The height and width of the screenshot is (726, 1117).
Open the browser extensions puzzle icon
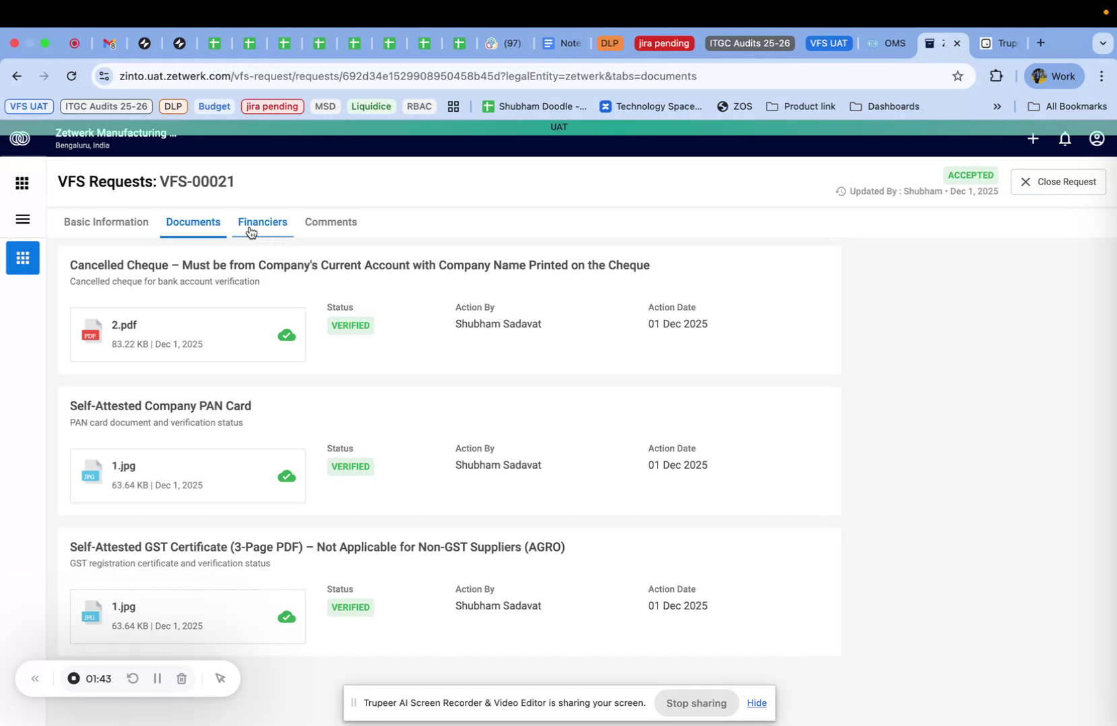pos(996,76)
